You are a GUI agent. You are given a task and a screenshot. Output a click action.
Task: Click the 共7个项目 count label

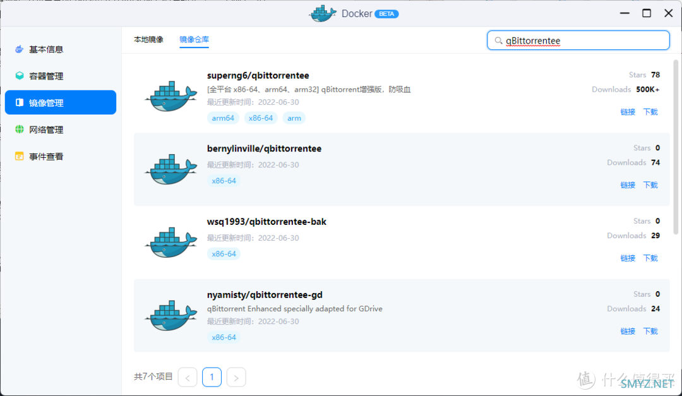point(153,376)
